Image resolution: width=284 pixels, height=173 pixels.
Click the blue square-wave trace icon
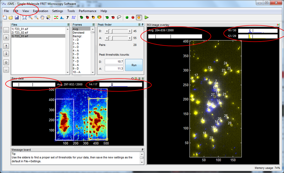coord(73,17)
